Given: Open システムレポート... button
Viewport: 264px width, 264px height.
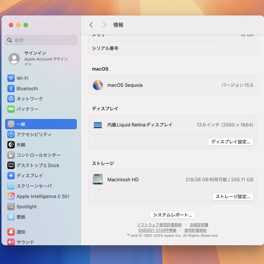Looking at the screenshot, I should (173, 215).
